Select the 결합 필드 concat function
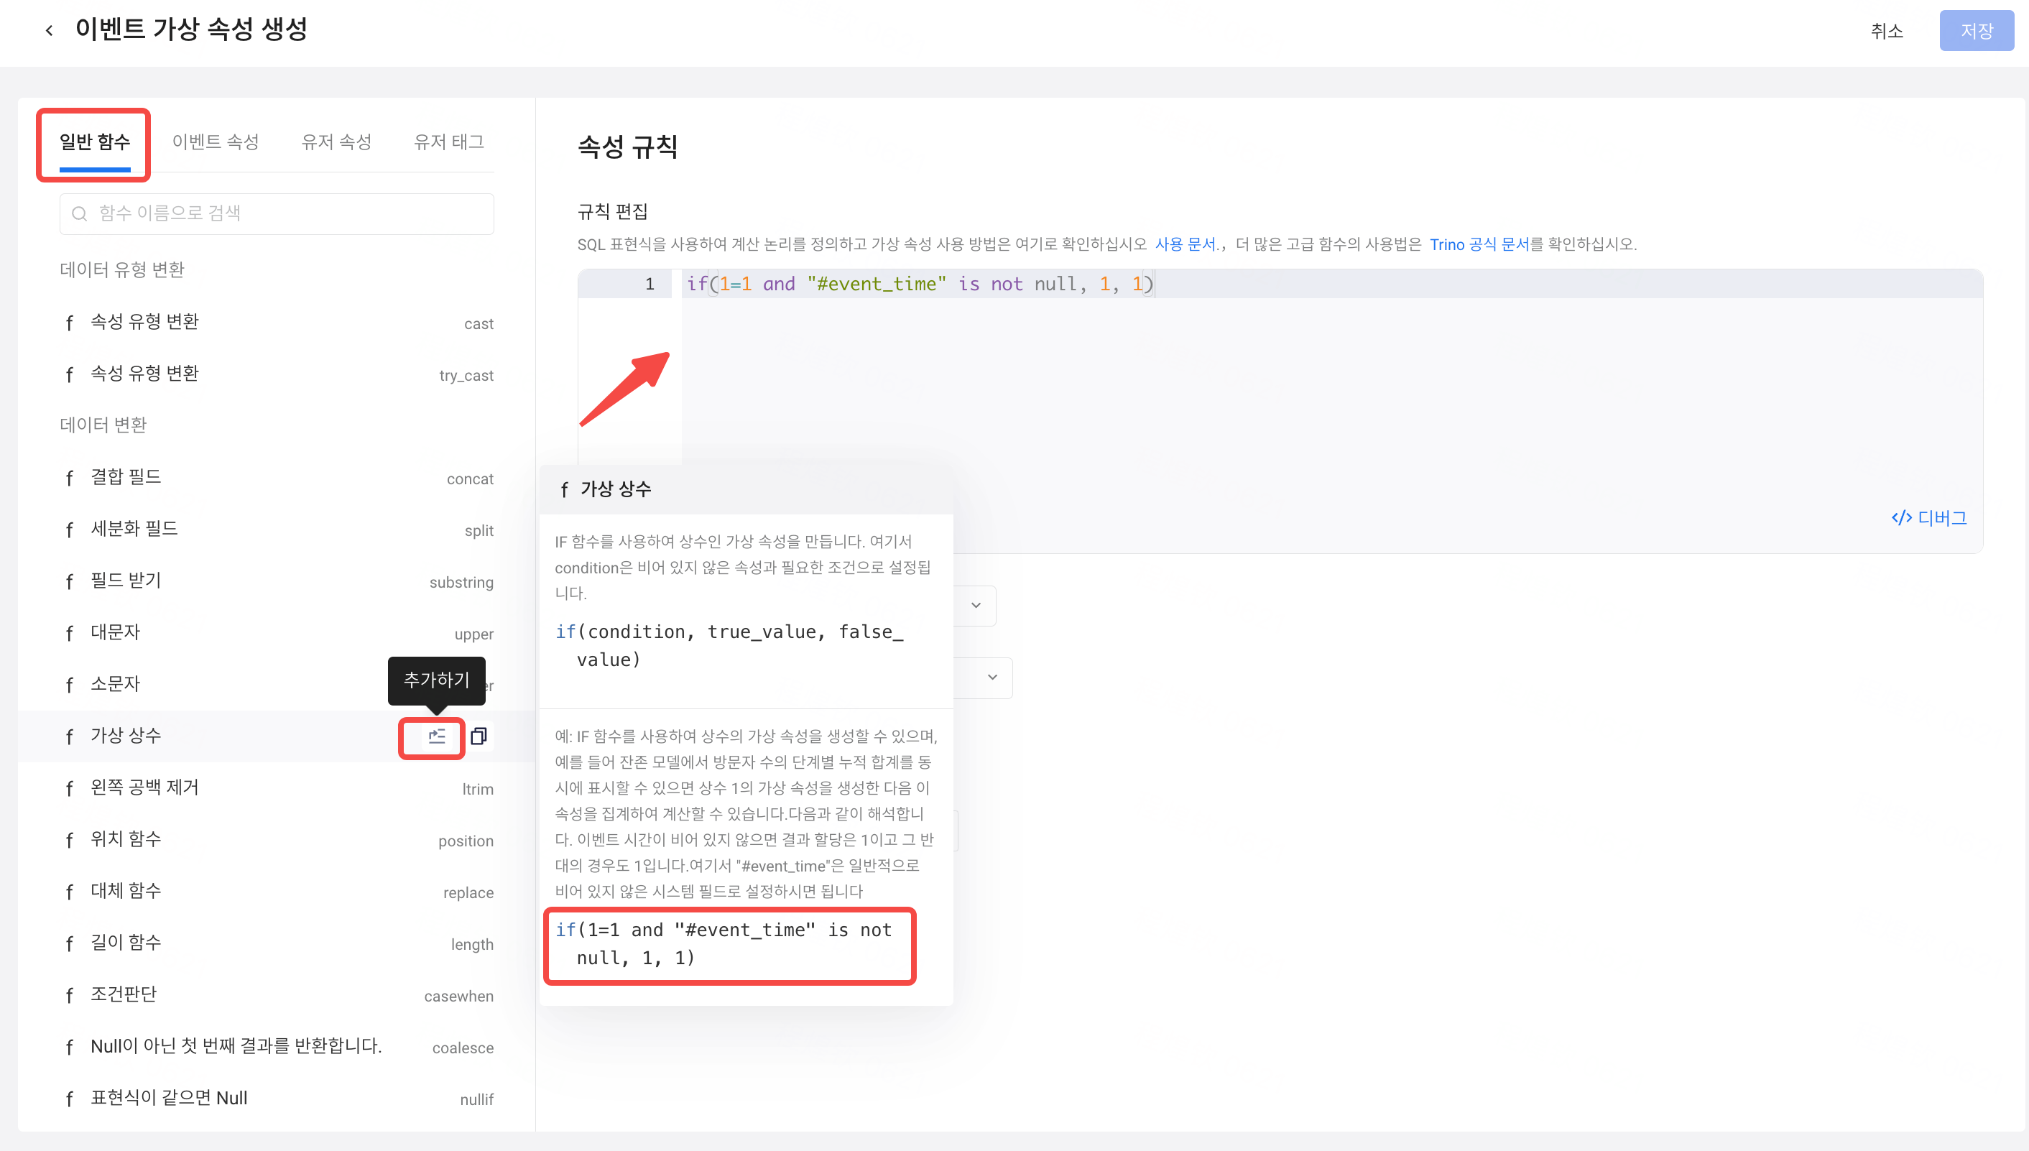This screenshot has height=1151, width=2029. [x=277, y=478]
